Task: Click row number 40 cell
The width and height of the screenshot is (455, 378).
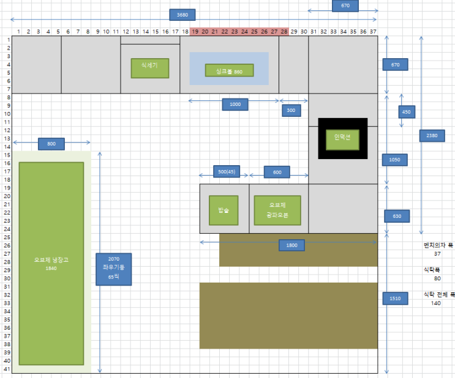Action: point(7,361)
